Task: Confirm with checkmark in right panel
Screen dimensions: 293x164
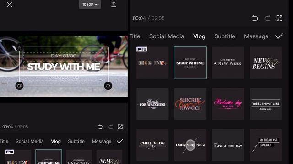Action: pos(279,36)
